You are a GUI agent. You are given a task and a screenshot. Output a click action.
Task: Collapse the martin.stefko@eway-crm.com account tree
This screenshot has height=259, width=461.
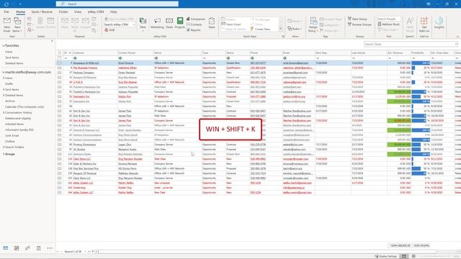[x=3, y=72]
